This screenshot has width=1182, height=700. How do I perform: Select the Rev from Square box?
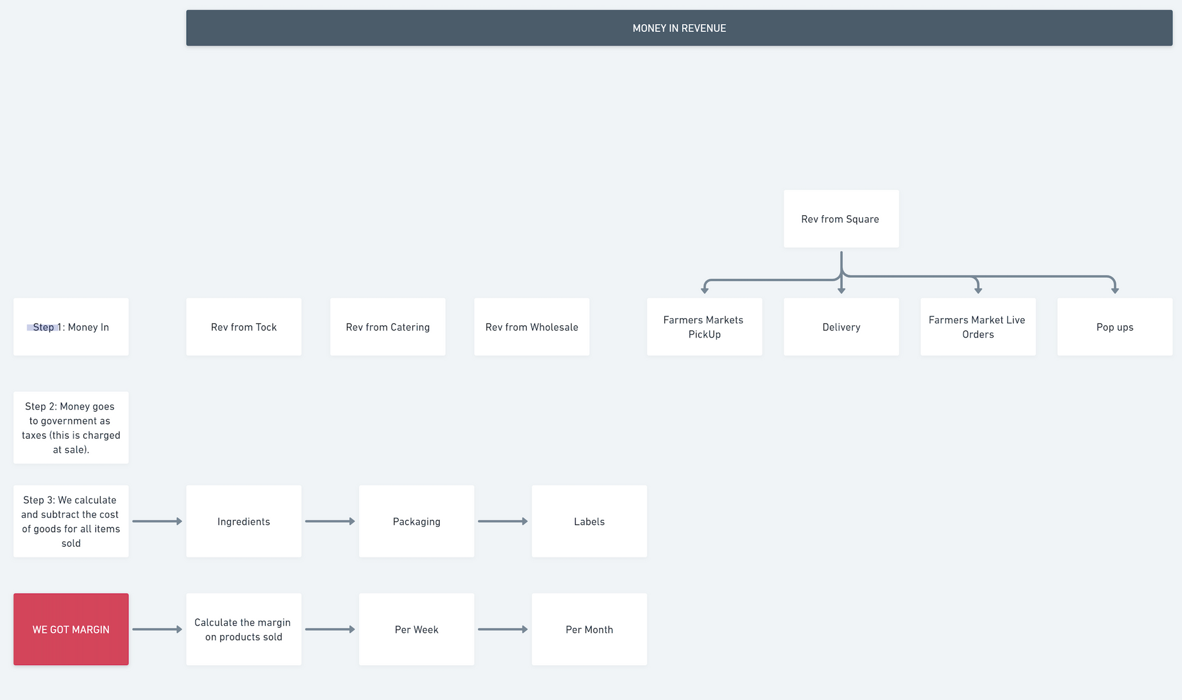click(840, 219)
